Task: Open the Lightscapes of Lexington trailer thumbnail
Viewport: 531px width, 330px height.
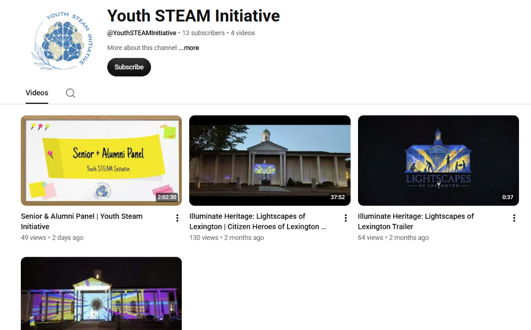Action: [438, 160]
